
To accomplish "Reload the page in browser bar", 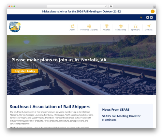I will click(x=106, y=6).
